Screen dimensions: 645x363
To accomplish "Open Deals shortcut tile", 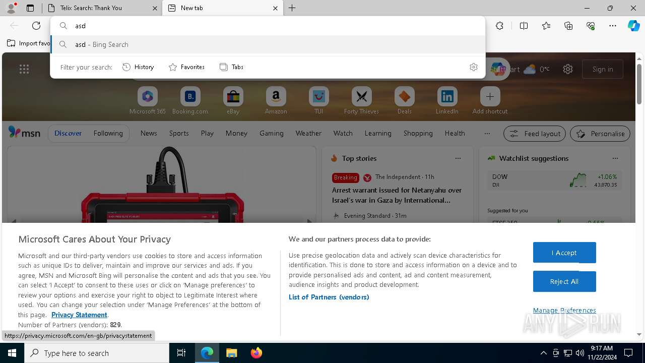I will 404,101.
